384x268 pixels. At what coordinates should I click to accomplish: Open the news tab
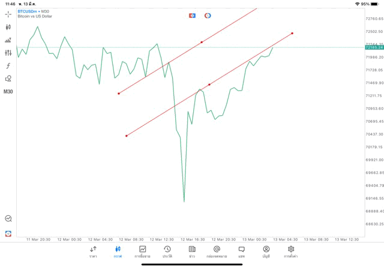(x=192, y=252)
